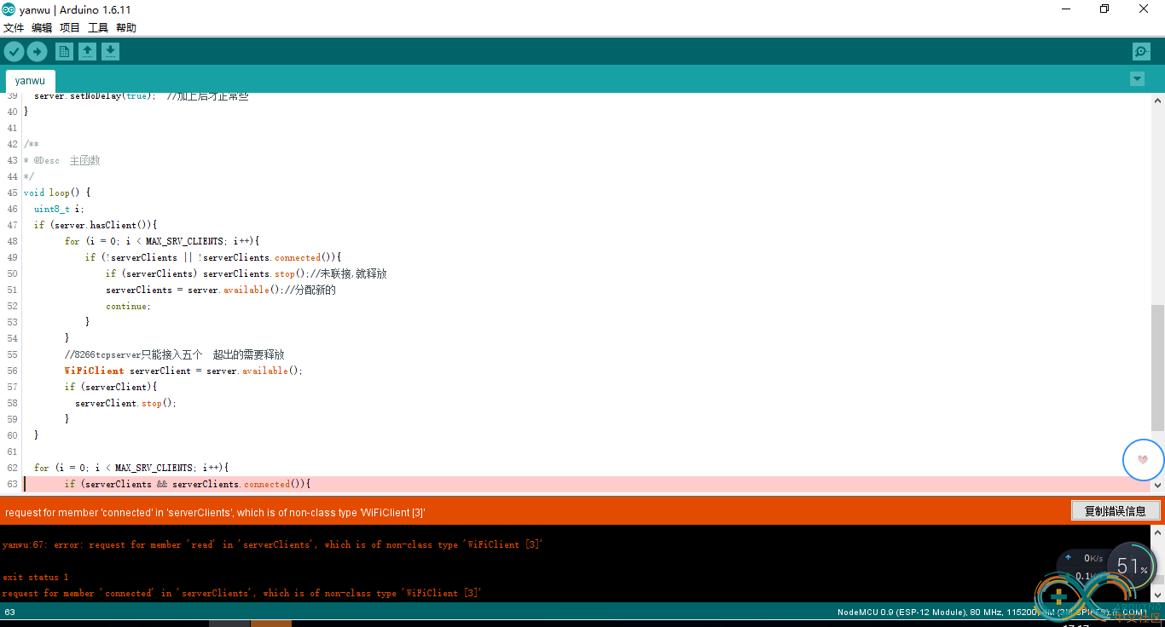Create a new sketch with New icon

coord(64,52)
